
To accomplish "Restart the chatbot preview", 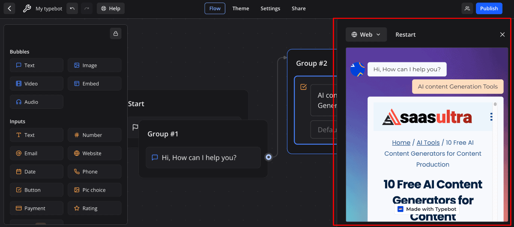I will coord(405,35).
